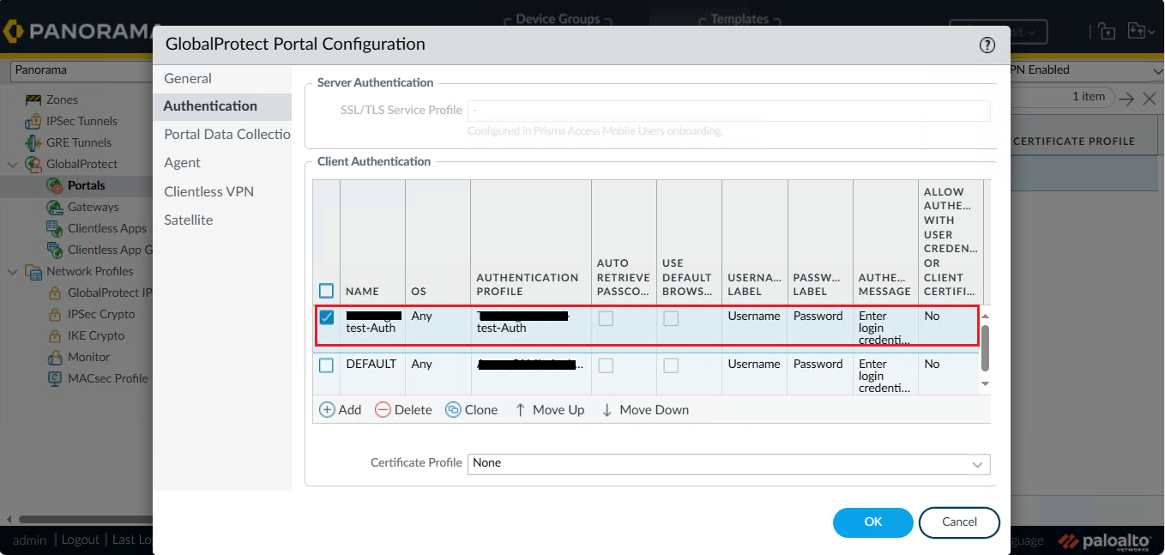Uncheck the test-Auth row checkbox
The width and height of the screenshot is (1165, 555).
point(327,317)
